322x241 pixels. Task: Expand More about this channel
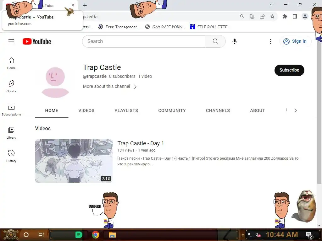110,87
